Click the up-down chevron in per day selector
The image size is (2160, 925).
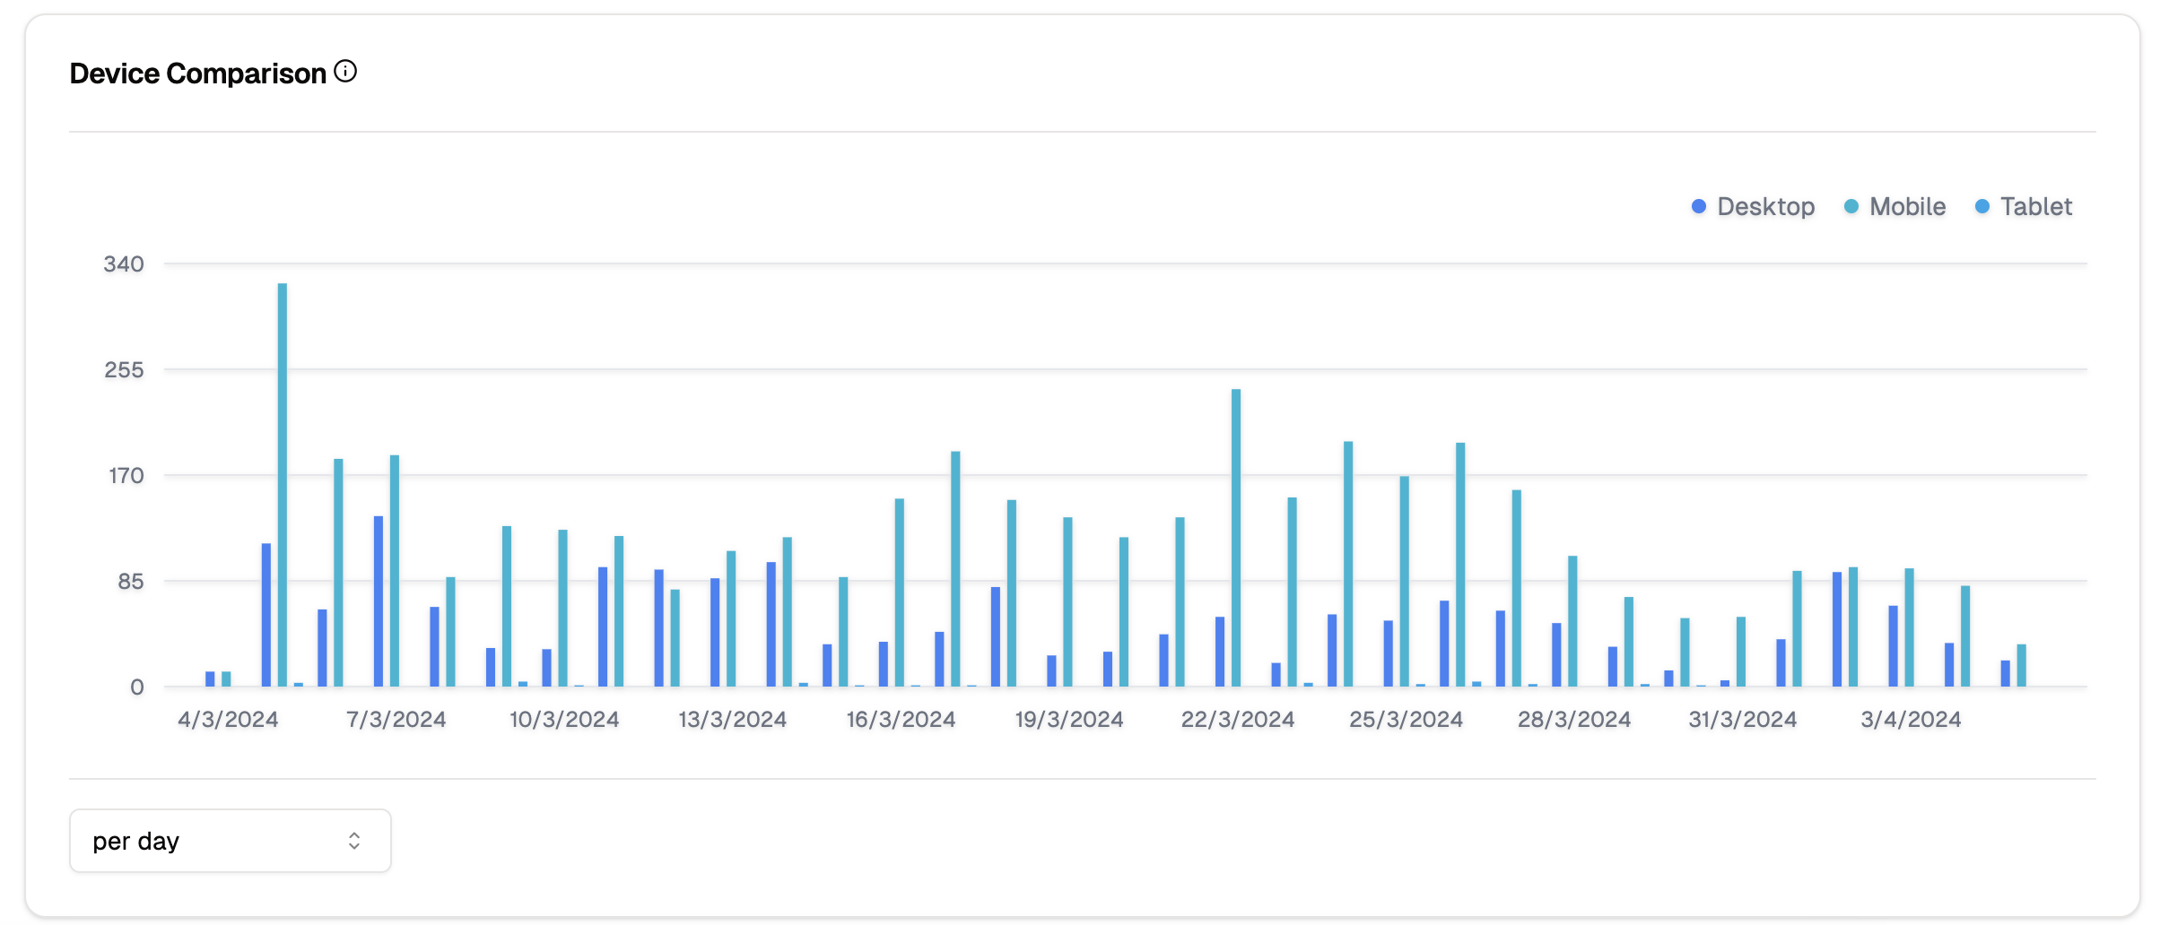[x=354, y=841]
